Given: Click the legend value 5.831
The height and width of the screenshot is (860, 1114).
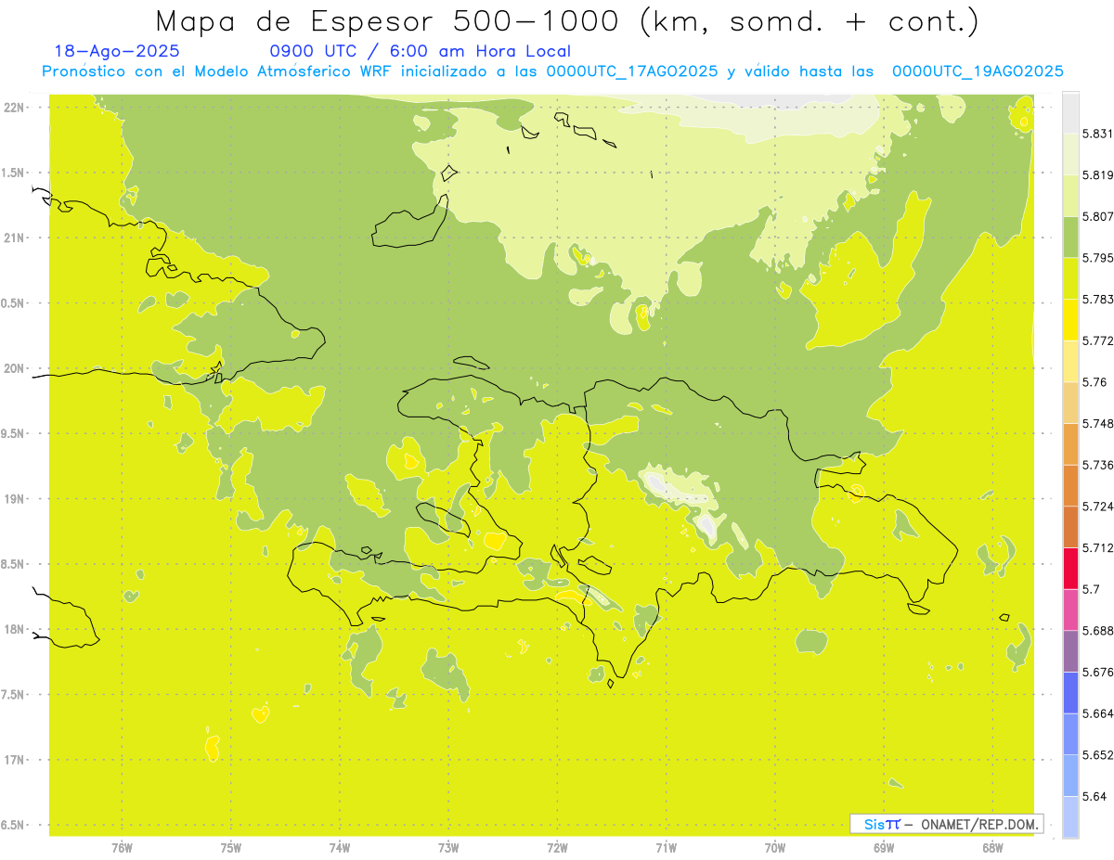Looking at the screenshot, I should pos(1097,134).
